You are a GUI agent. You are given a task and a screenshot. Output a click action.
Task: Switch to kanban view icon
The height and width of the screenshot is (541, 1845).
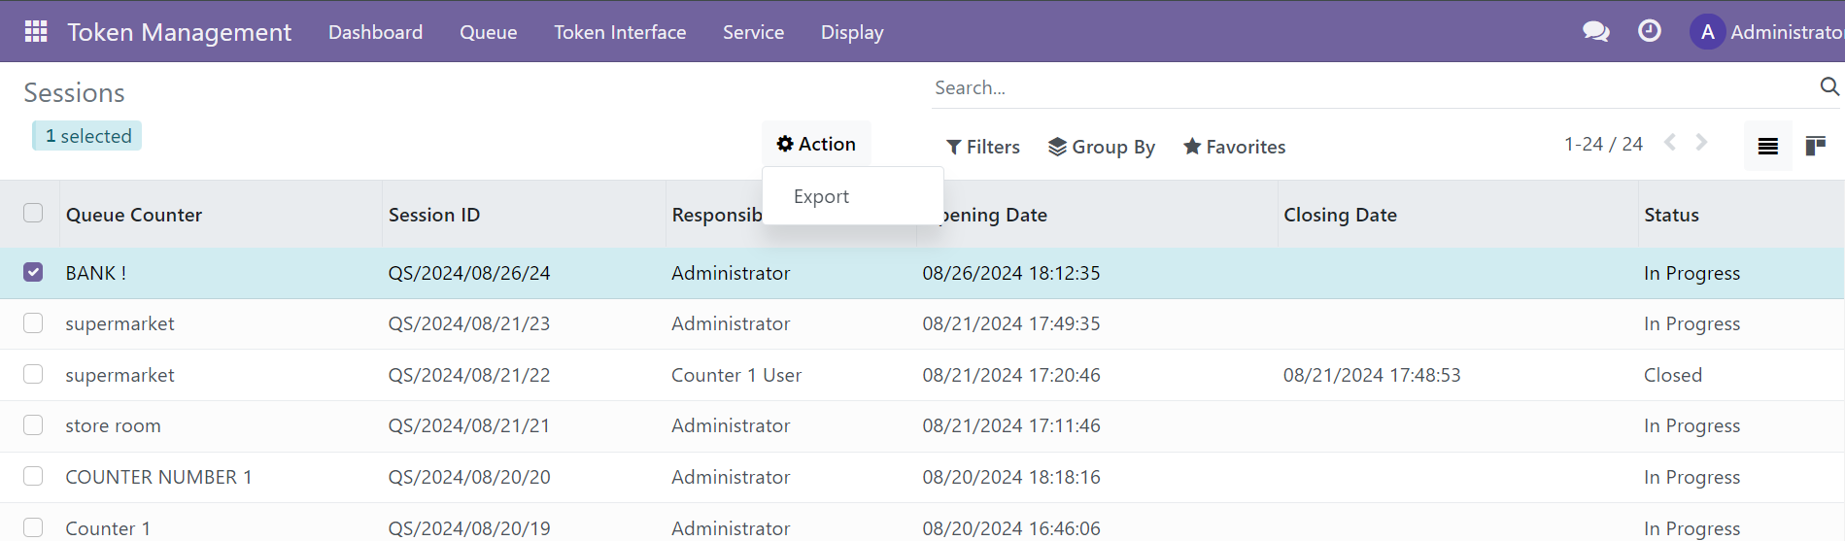[x=1814, y=147]
